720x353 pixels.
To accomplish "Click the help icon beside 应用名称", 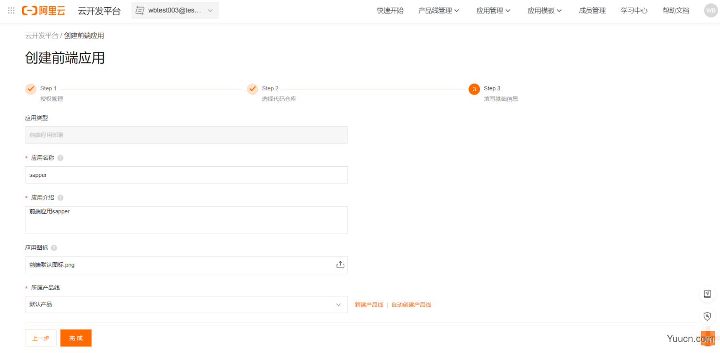I will click(x=60, y=158).
